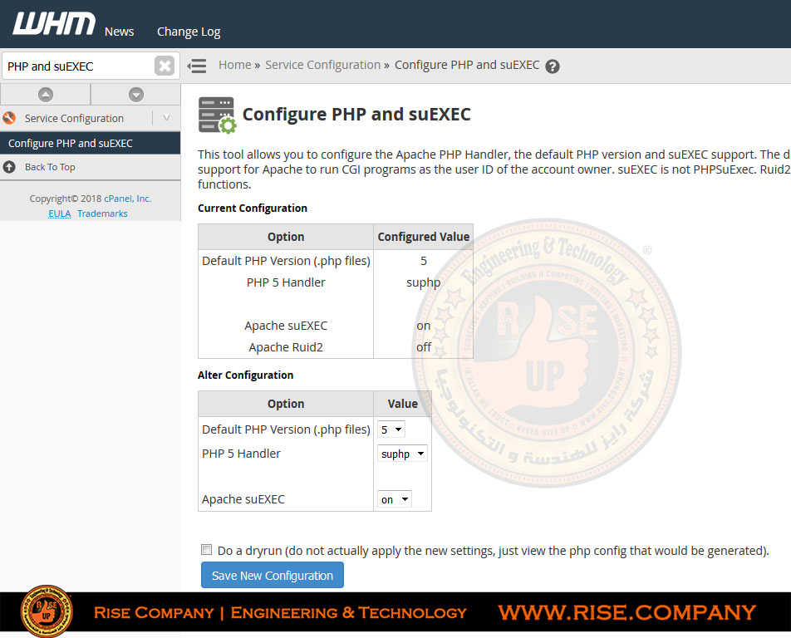Viewport: 791px width, 638px height.
Task: Click the 'Rise Company | Engineering & Technology' footer text
Action: click(280, 612)
